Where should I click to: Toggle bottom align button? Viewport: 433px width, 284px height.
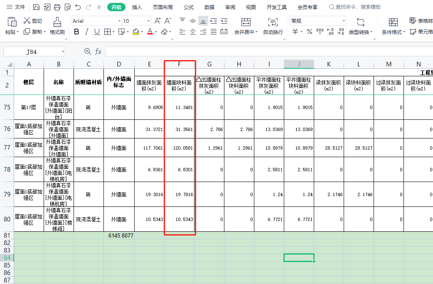203,21
